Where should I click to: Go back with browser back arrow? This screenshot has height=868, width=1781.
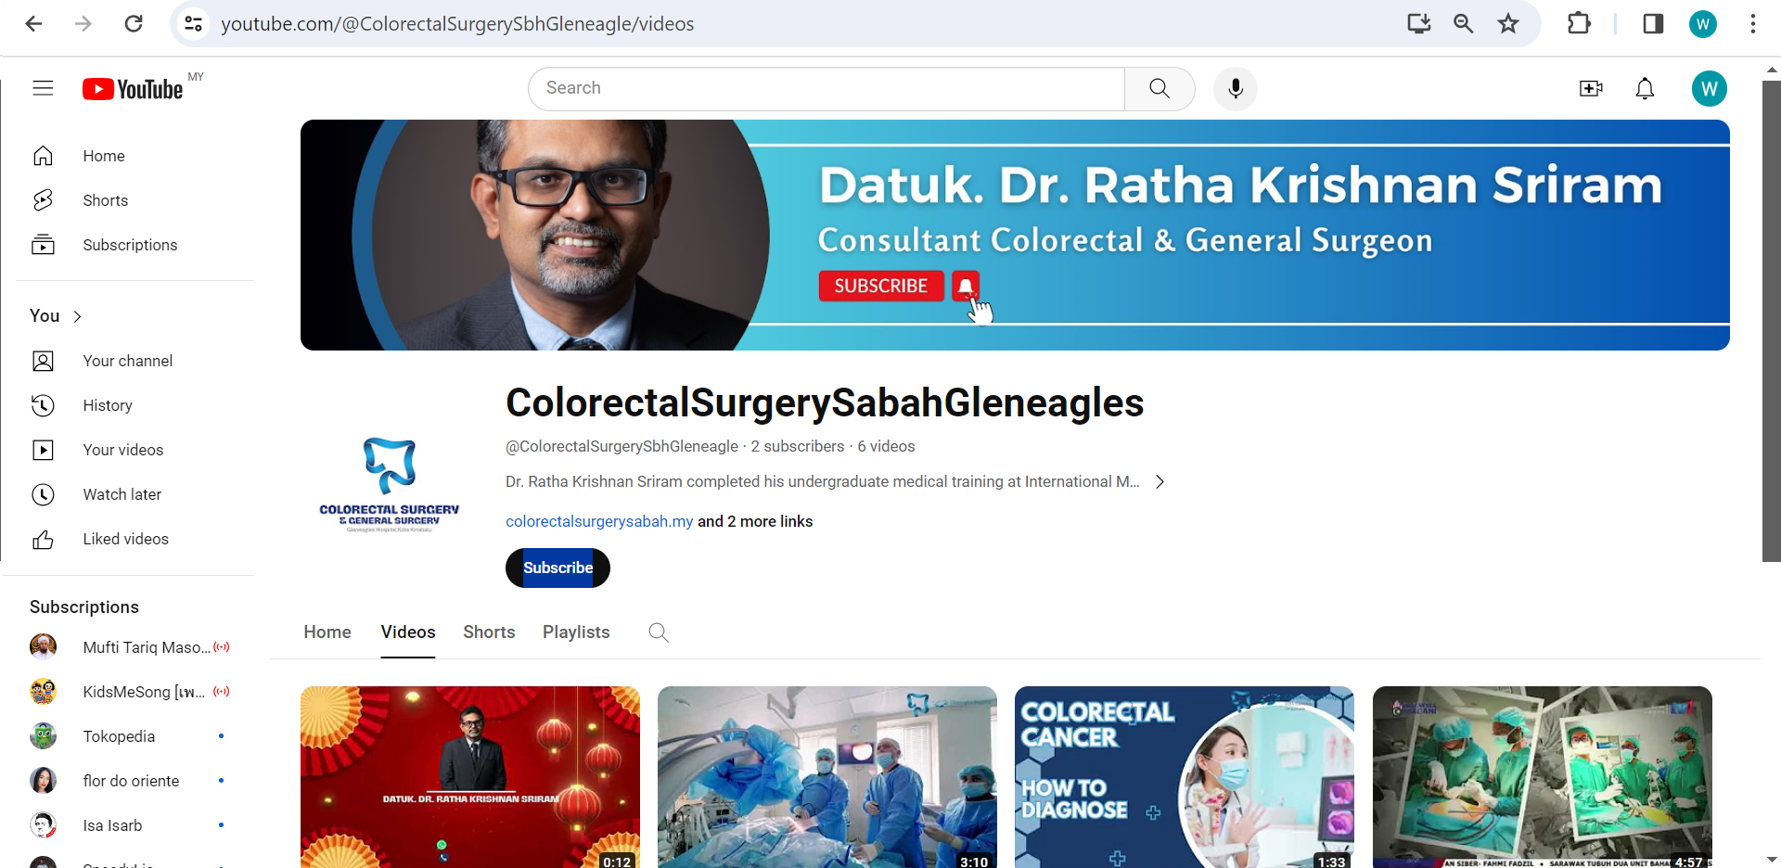pyautogui.click(x=33, y=23)
